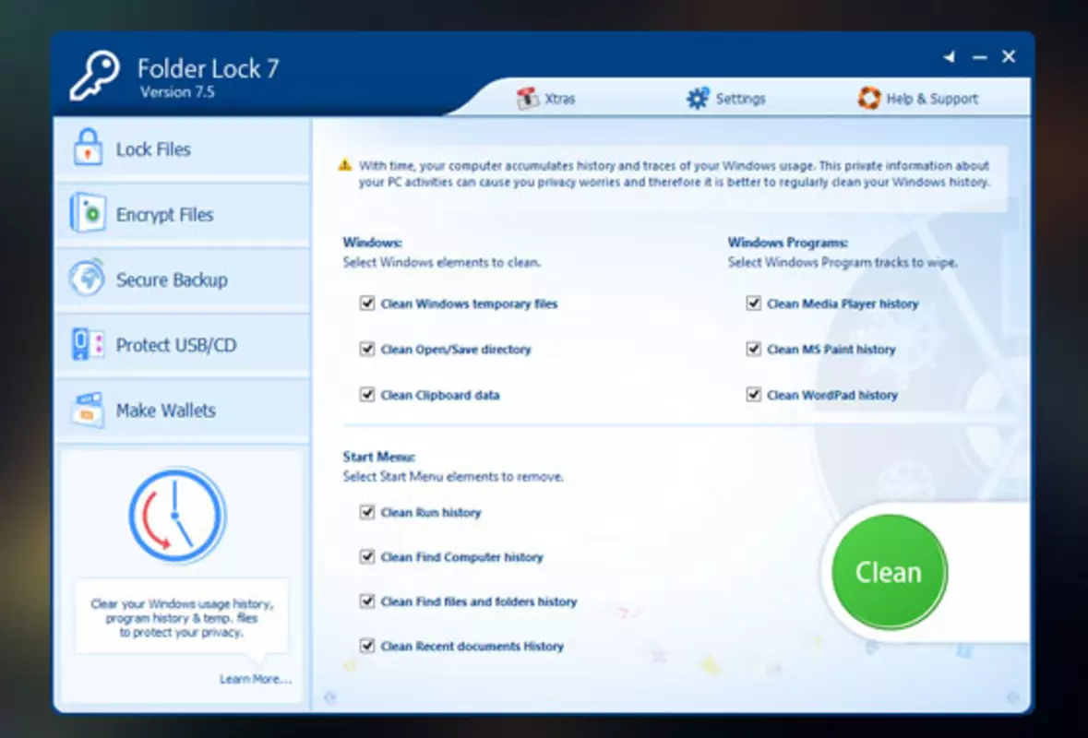Uncheck Clean Open/Save directory
Image resolution: width=1088 pixels, height=738 pixels.
pos(367,349)
